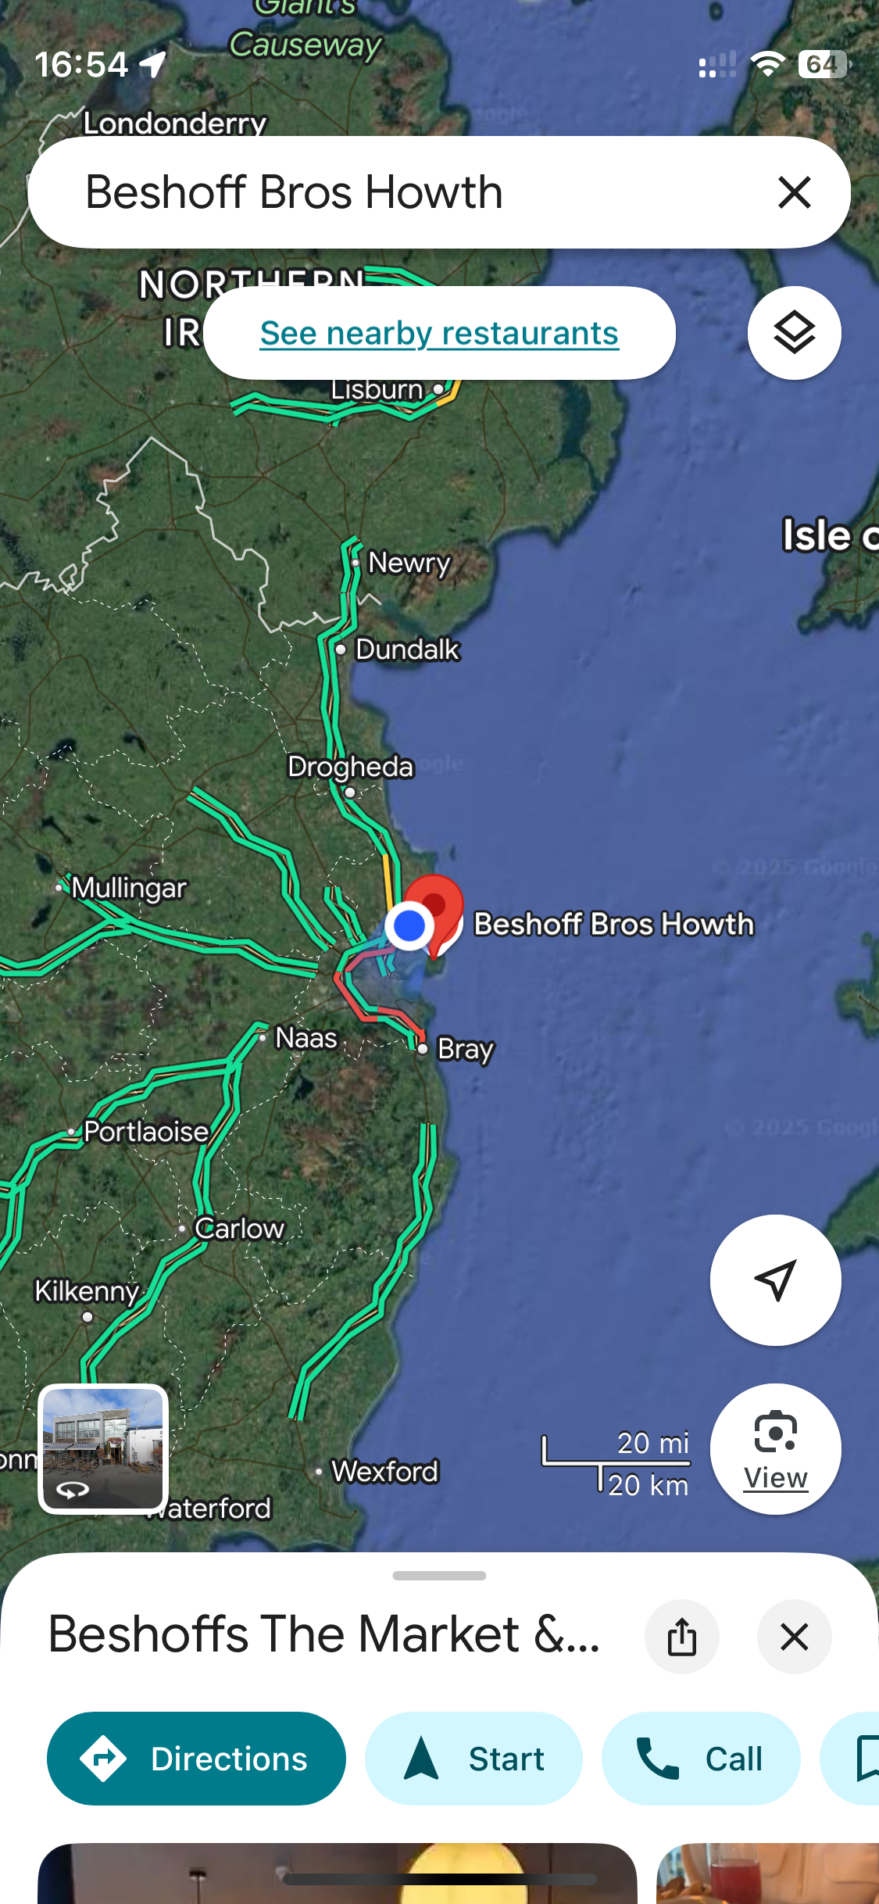Tap the blue current location dot
Screen dimensions: 879x1904
409,926
